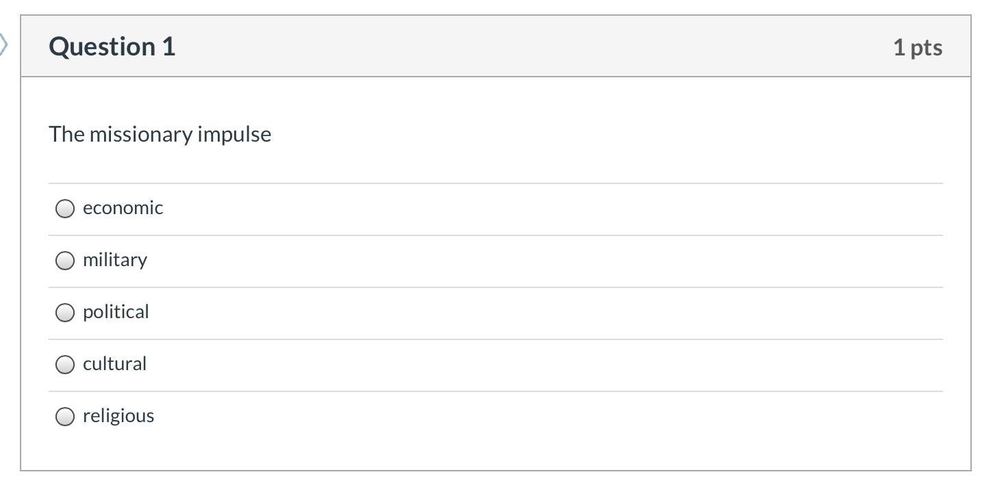
Task: Select the economic radio button circle
Action: [x=65, y=209]
